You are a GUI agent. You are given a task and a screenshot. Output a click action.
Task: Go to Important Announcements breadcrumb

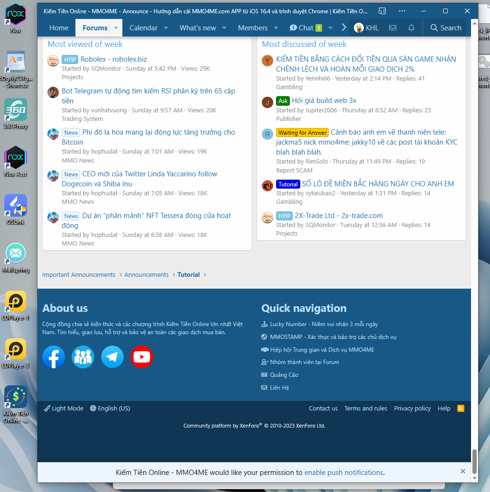pyautogui.click(x=79, y=274)
